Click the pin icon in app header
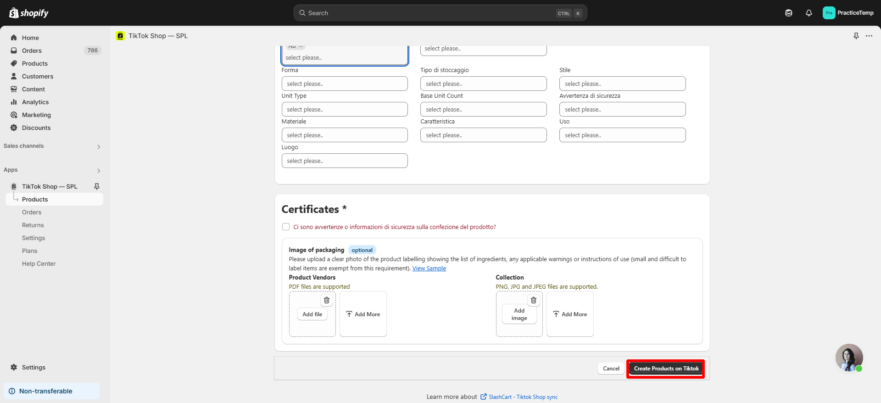The height and width of the screenshot is (403, 881). tap(856, 36)
